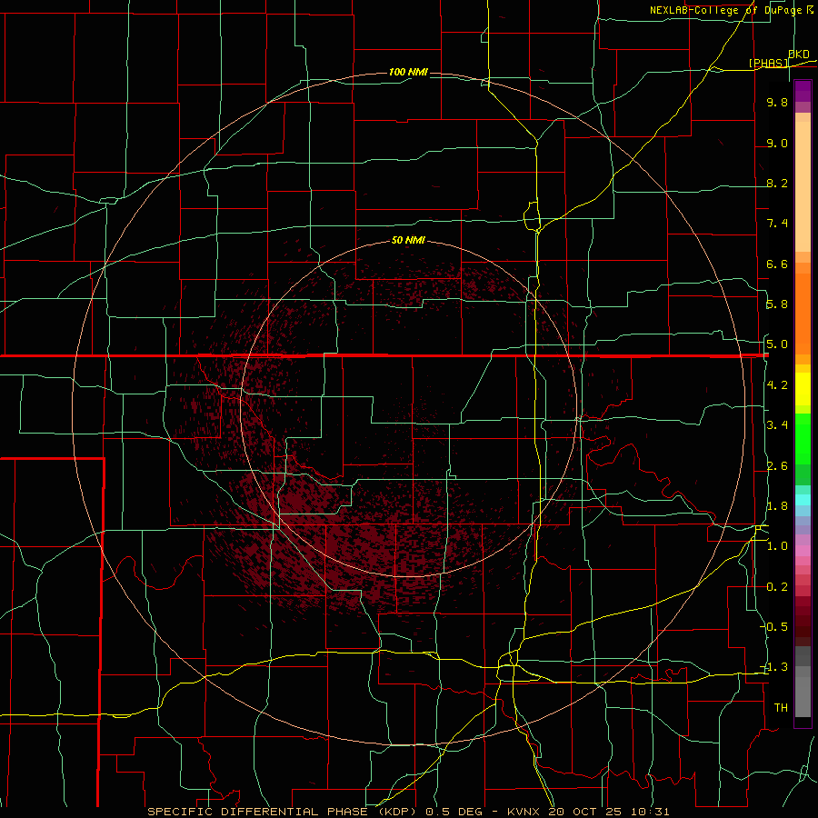Click the 50 NMI range ring label

tap(408, 240)
